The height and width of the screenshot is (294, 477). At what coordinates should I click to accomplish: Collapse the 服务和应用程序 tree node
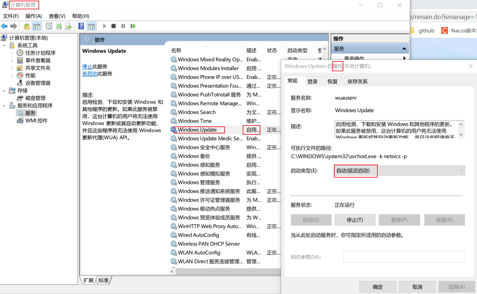coord(4,106)
